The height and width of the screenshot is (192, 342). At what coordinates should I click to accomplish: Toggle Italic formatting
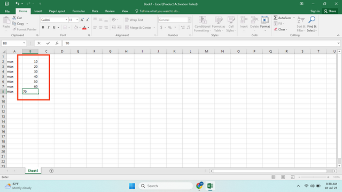pos(49,27)
